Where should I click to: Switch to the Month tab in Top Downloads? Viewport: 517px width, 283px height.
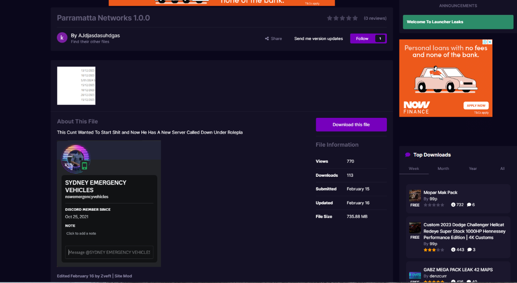pyautogui.click(x=443, y=169)
